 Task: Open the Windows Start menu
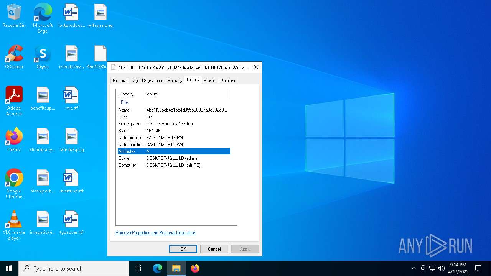9,268
